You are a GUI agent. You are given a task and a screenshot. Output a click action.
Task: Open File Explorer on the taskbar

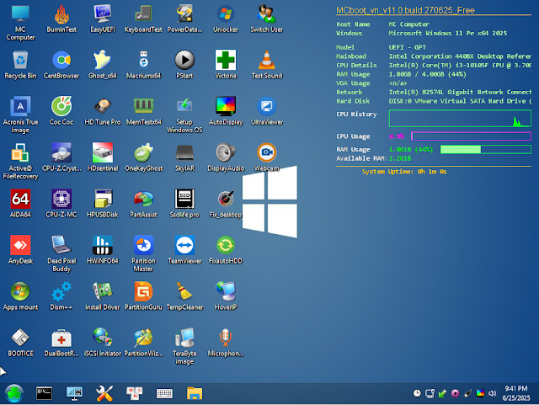click(x=195, y=393)
